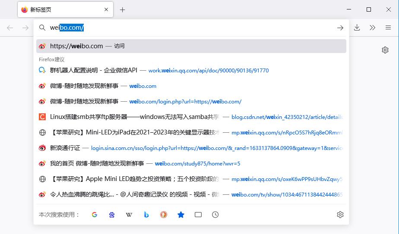
Task: Search history with the clock icon
Action: pyautogui.click(x=215, y=215)
